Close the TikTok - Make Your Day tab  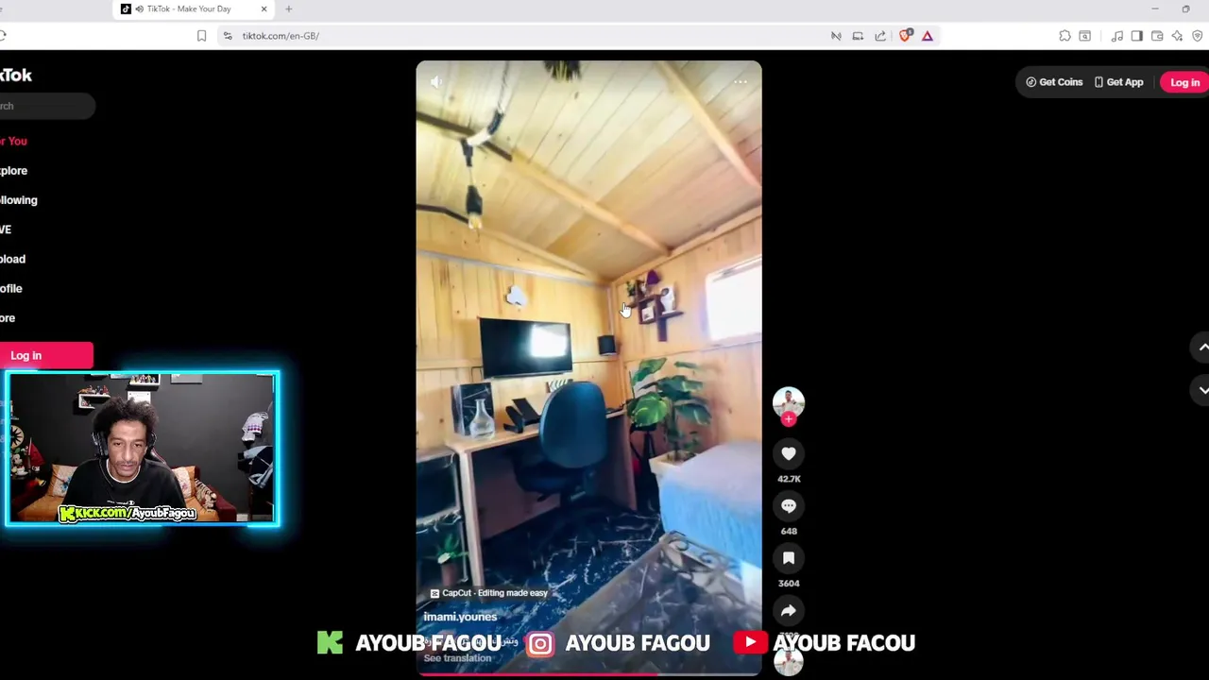coord(264,8)
